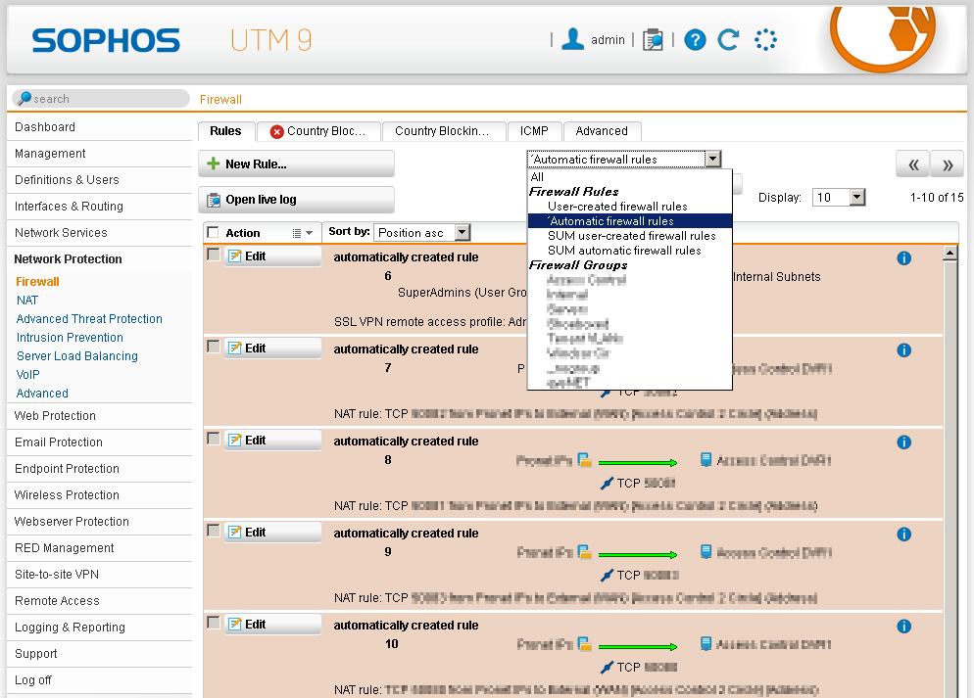This screenshot has height=698, width=974.
Task: Show info for rule 7
Action: 903,350
